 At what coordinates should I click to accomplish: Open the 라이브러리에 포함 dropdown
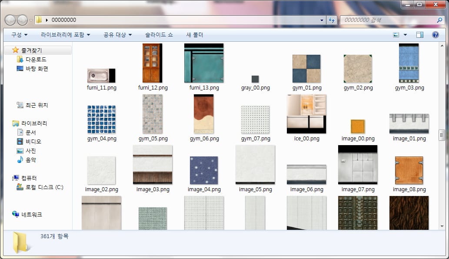(66, 35)
